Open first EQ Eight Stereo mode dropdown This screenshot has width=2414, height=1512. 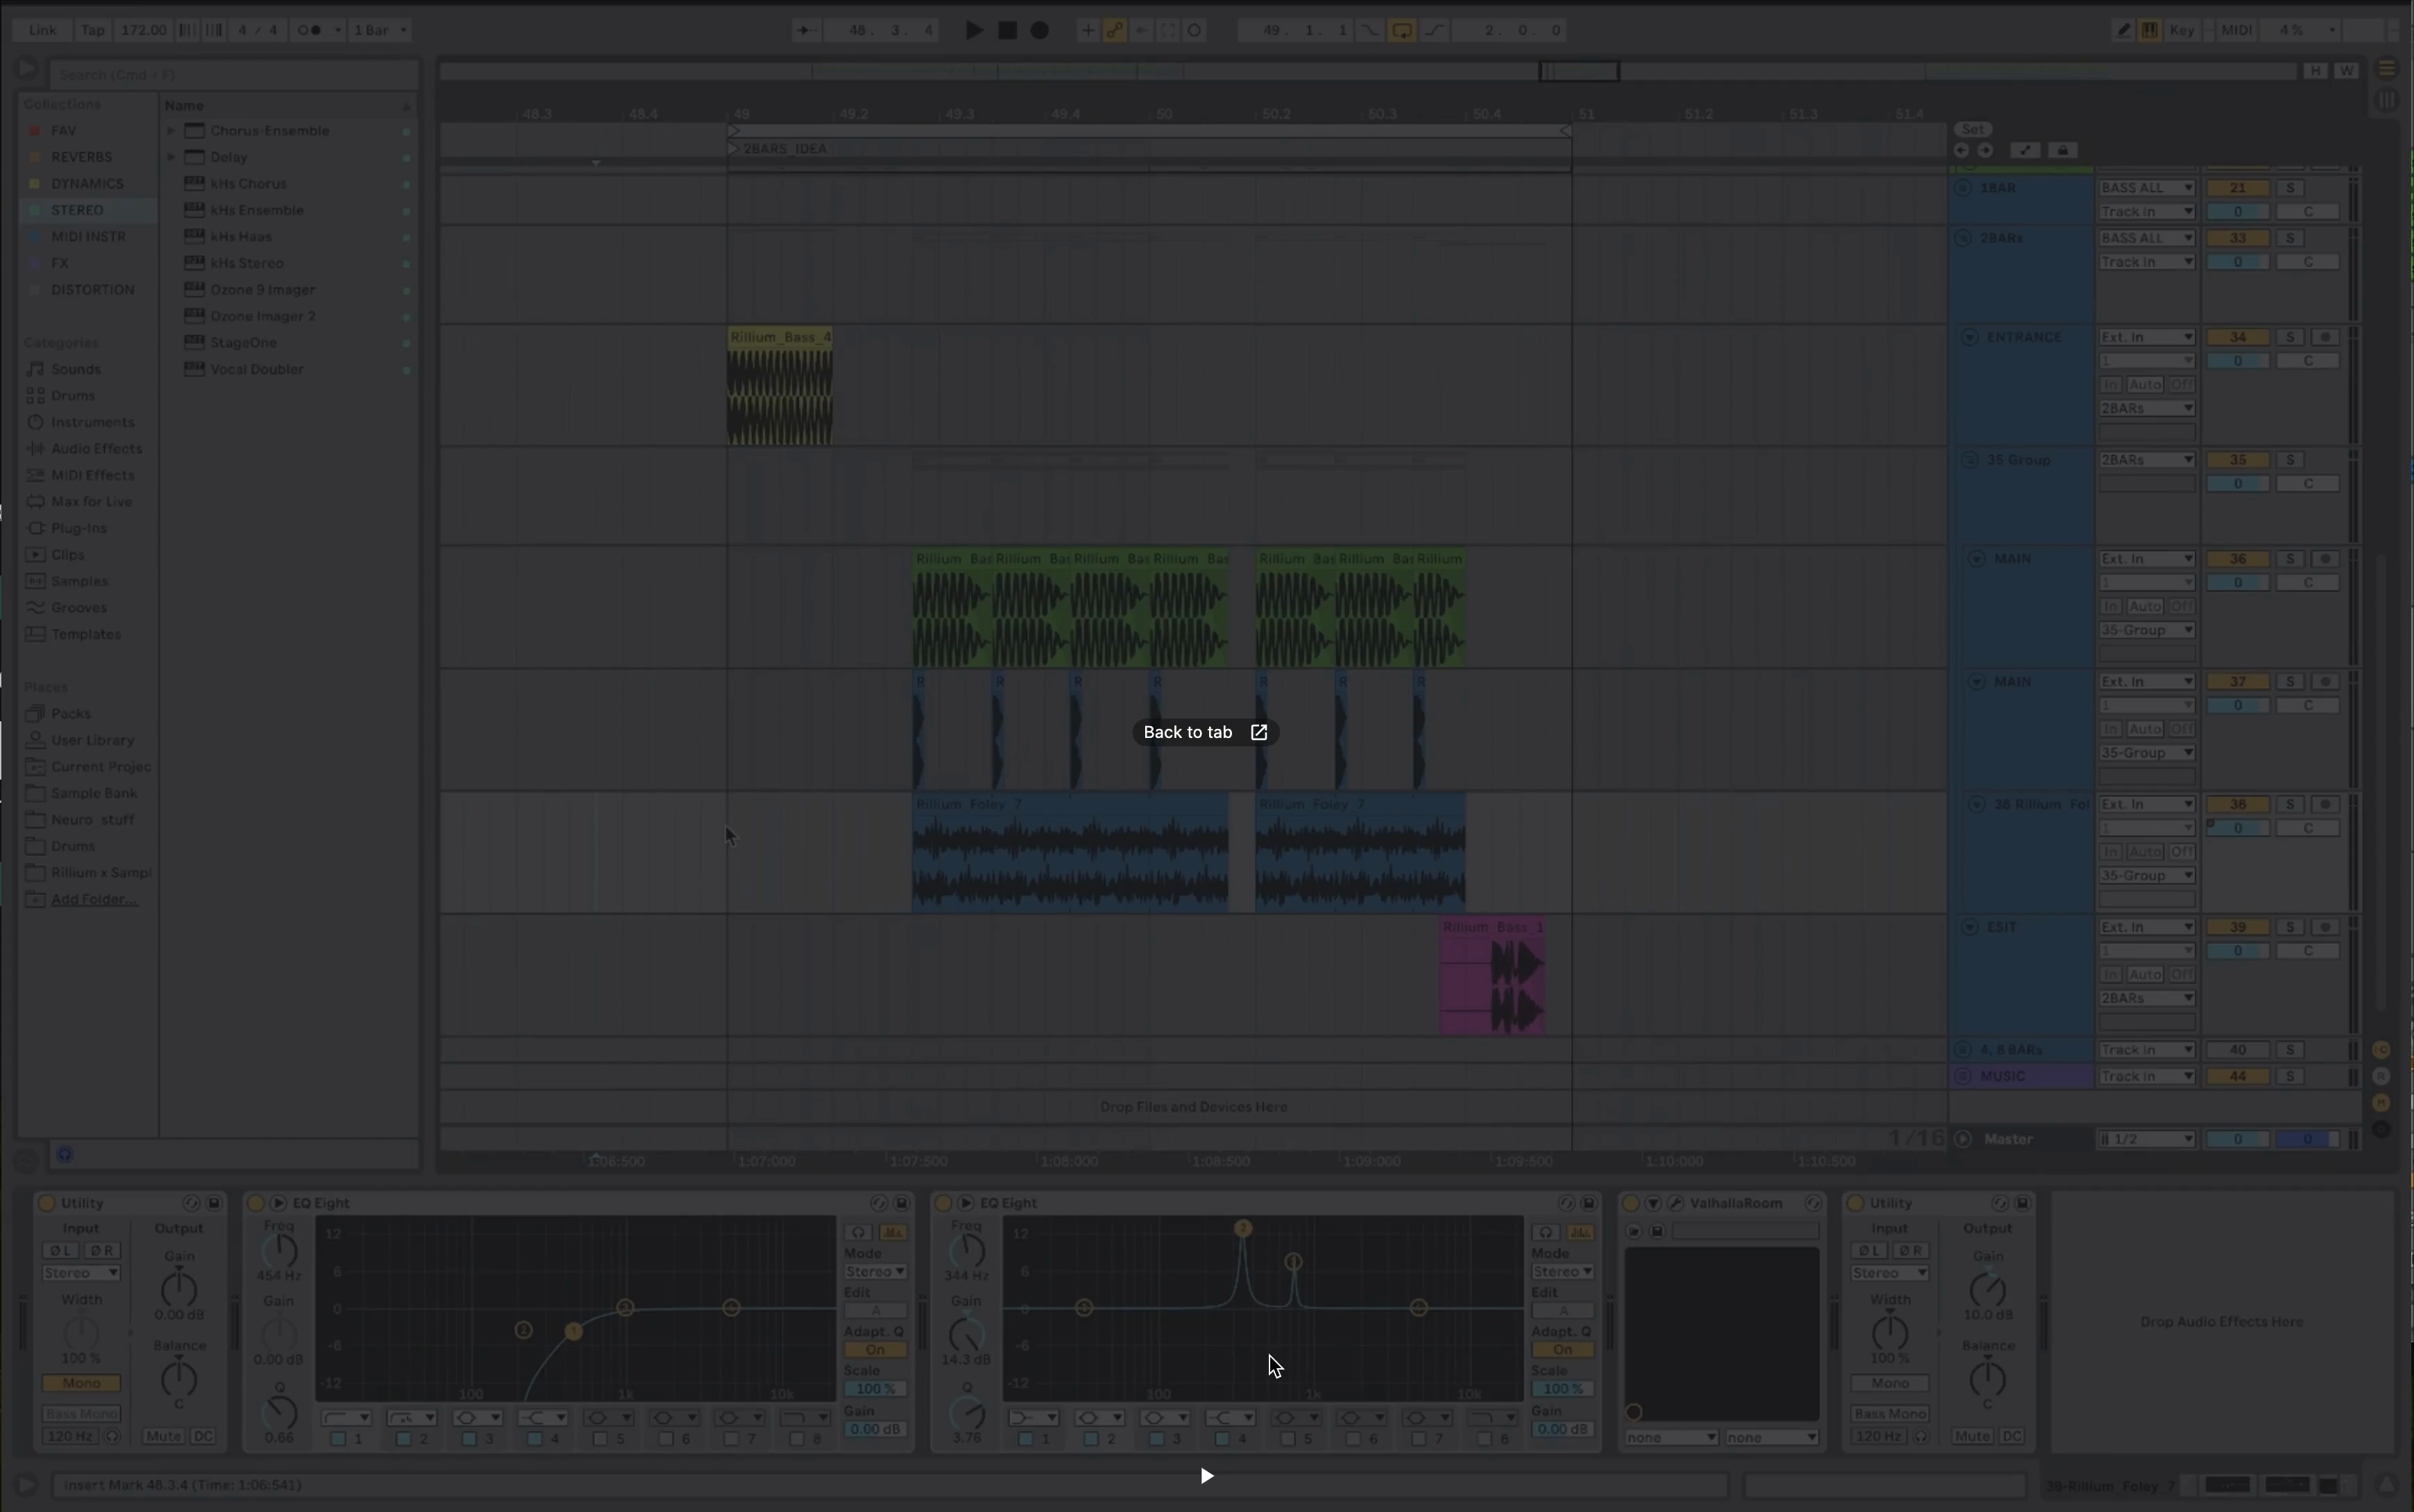875,1272
